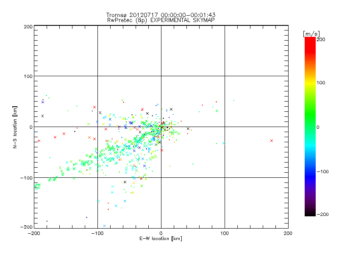Click the 100 tick label on the N-S axis
The image size is (339, 254).
28,76
